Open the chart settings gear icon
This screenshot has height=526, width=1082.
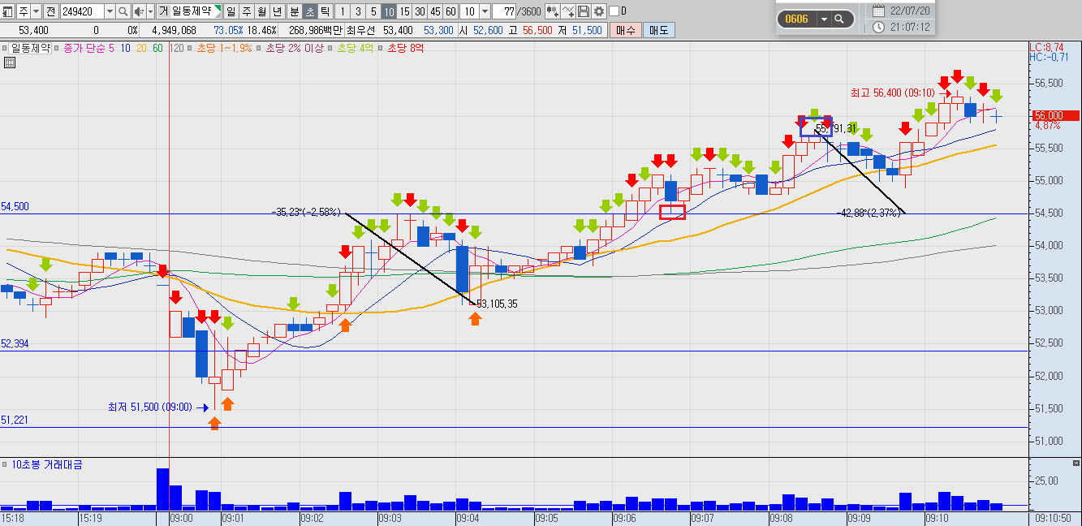599,11
